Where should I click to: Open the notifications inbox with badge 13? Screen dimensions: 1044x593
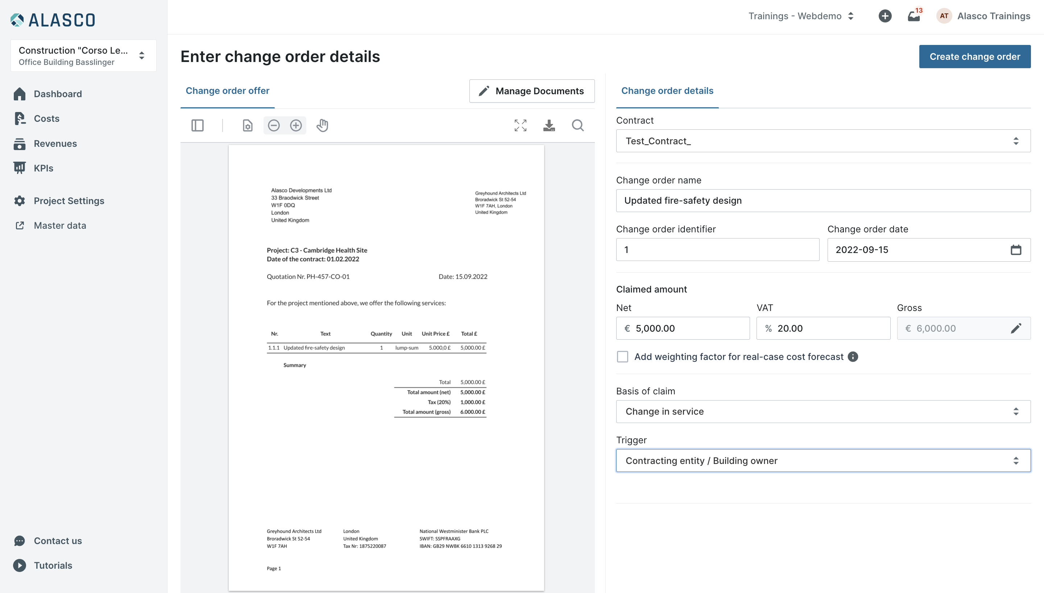pyautogui.click(x=914, y=16)
